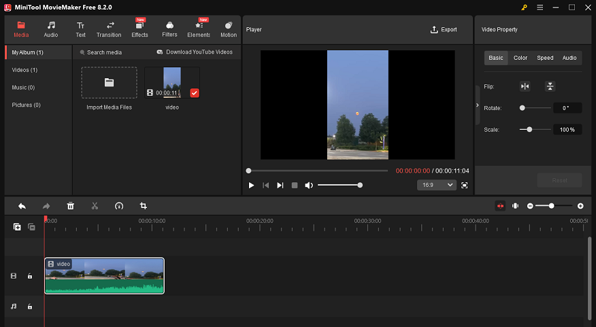
Task: Adjust the Scale slider
Action: click(535, 130)
